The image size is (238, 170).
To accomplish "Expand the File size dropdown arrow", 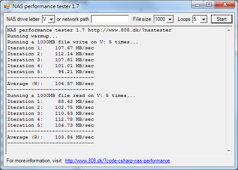I will pos(170,20).
